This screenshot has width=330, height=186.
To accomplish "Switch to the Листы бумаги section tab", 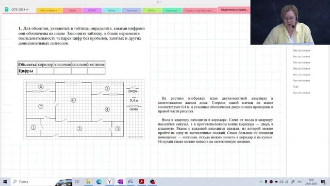I will pyautogui.click(x=49, y=10).
